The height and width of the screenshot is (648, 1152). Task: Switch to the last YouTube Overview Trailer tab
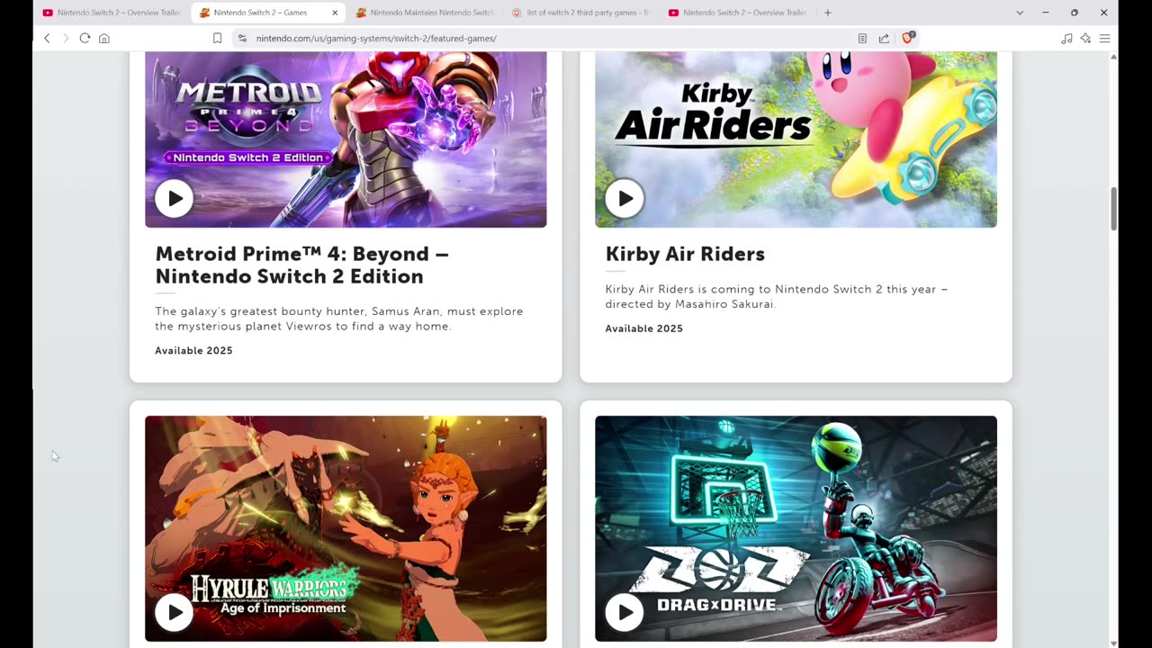(738, 13)
